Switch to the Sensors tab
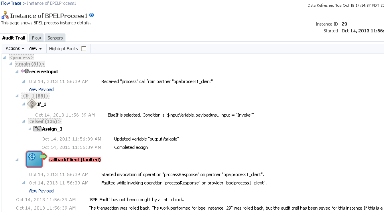384x212 pixels. [x=55, y=38]
